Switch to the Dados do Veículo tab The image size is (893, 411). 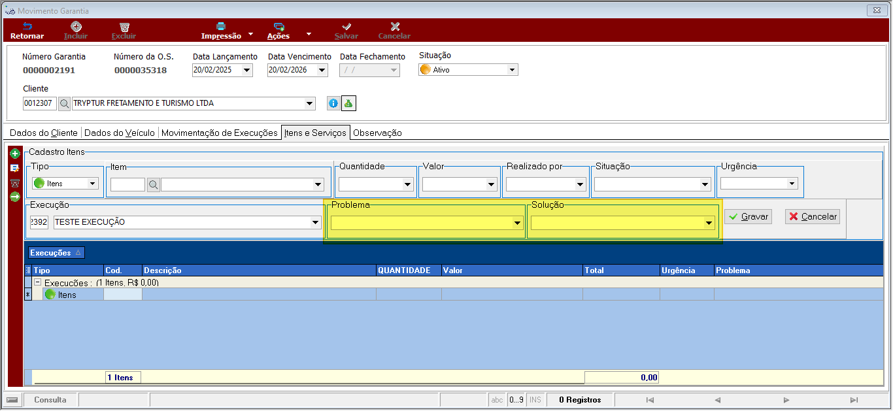point(120,133)
